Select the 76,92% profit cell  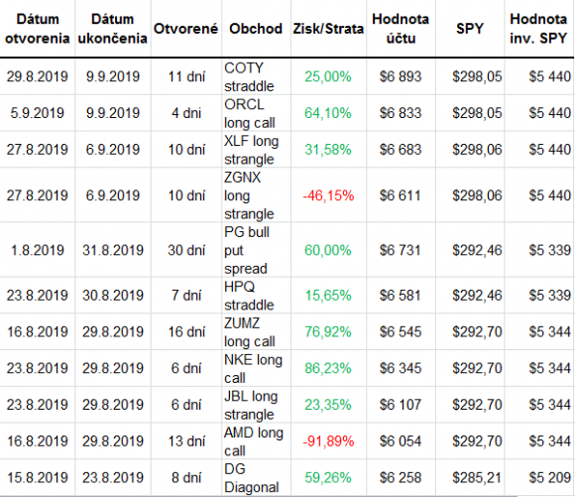pyautogui.click(x=328, y=331)
